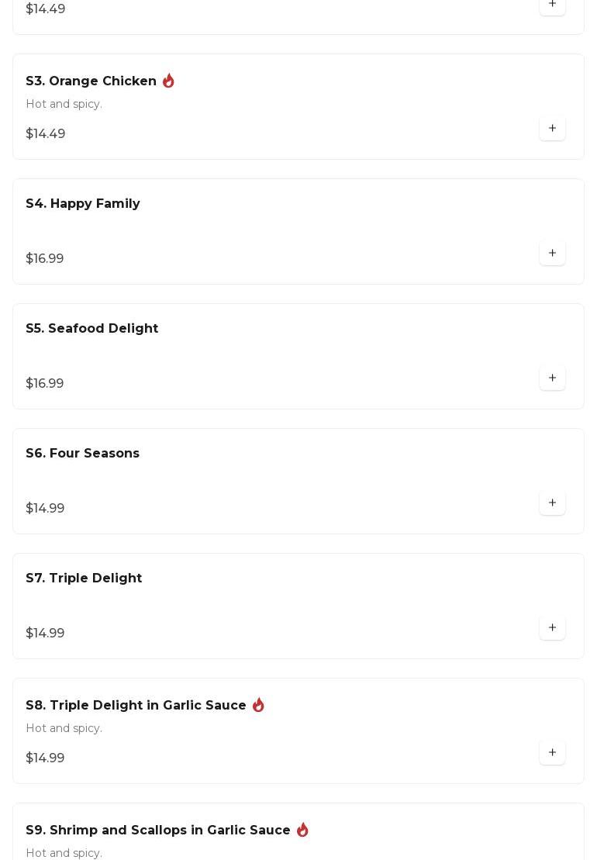Add S6. Four Seasons to the order
Screen dimensions: 597x860
tap(552, 503)
